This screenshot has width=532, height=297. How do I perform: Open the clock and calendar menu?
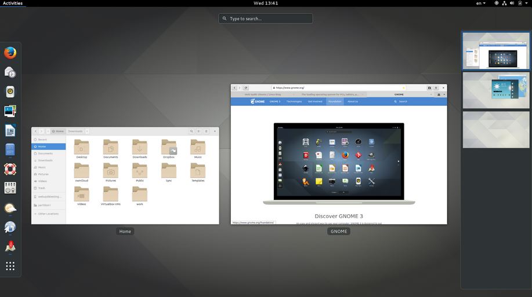266,3
